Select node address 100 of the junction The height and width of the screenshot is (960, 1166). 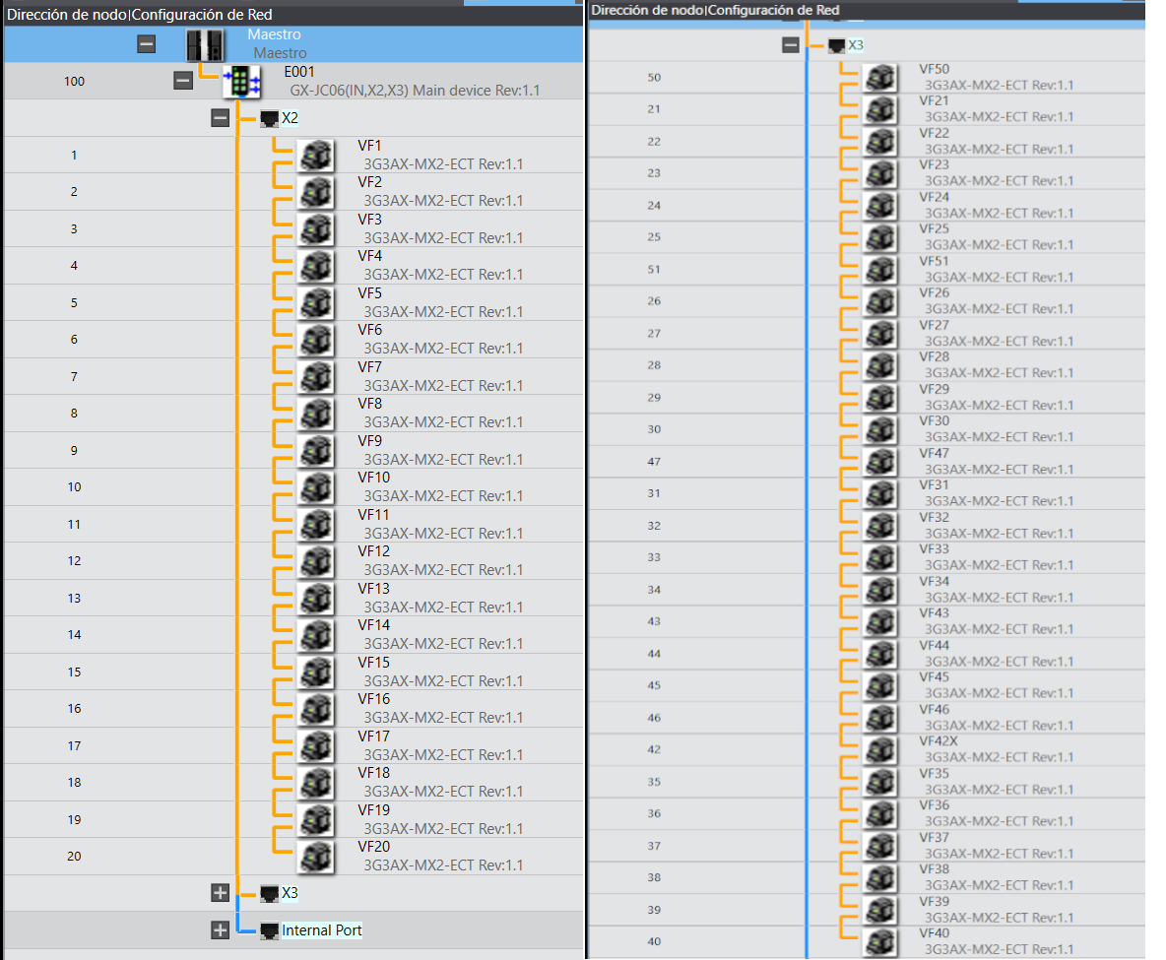pyautogui.click(x=74, y=81)
